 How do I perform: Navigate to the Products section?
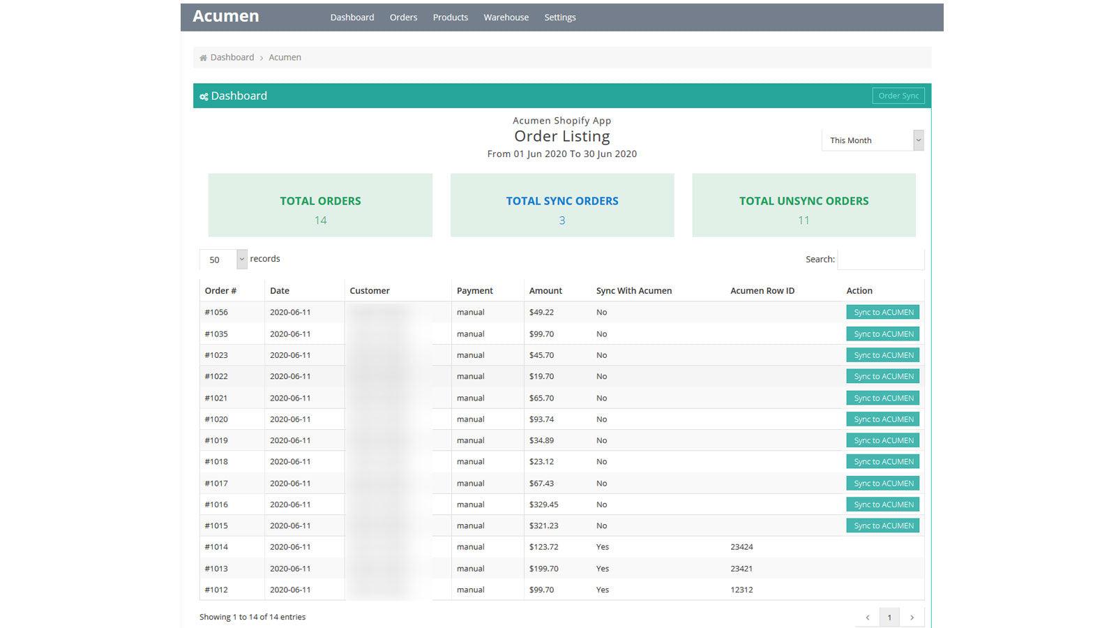450,17
